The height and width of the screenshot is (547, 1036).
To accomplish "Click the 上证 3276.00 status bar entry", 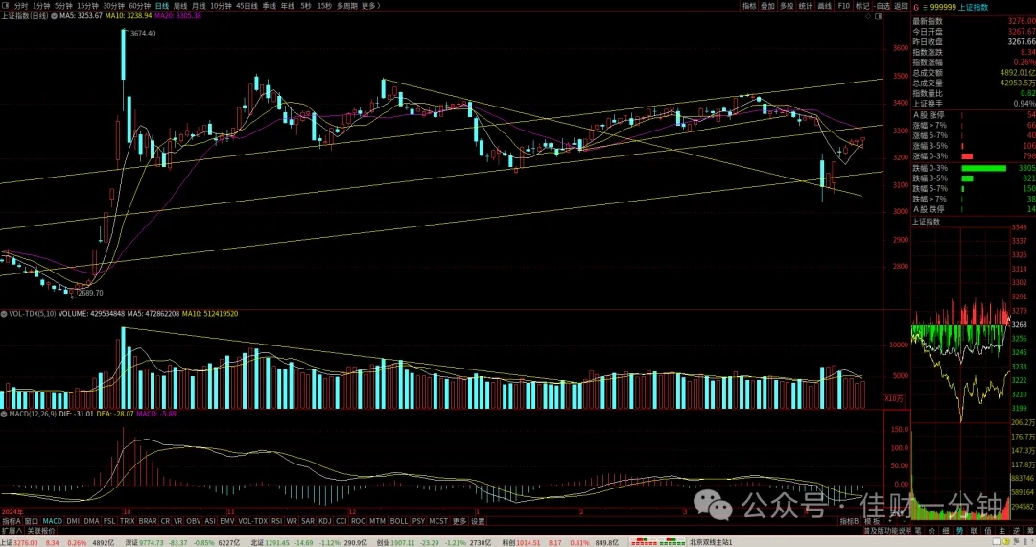I will coord(59,542).
